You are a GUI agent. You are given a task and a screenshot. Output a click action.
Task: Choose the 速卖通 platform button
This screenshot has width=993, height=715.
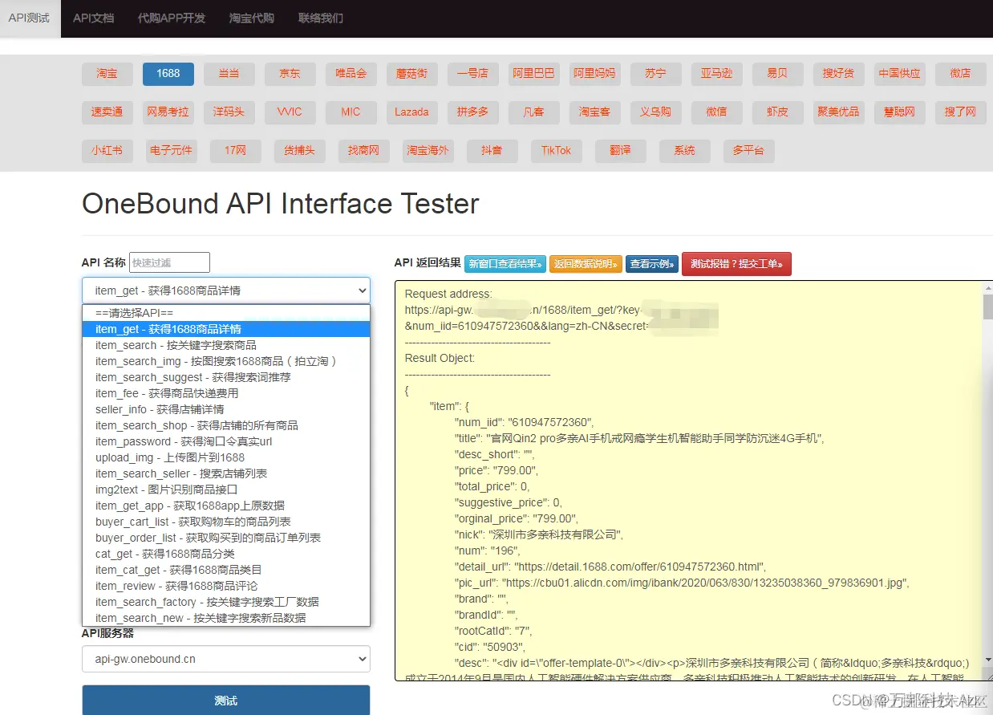(x=107, y=112)
